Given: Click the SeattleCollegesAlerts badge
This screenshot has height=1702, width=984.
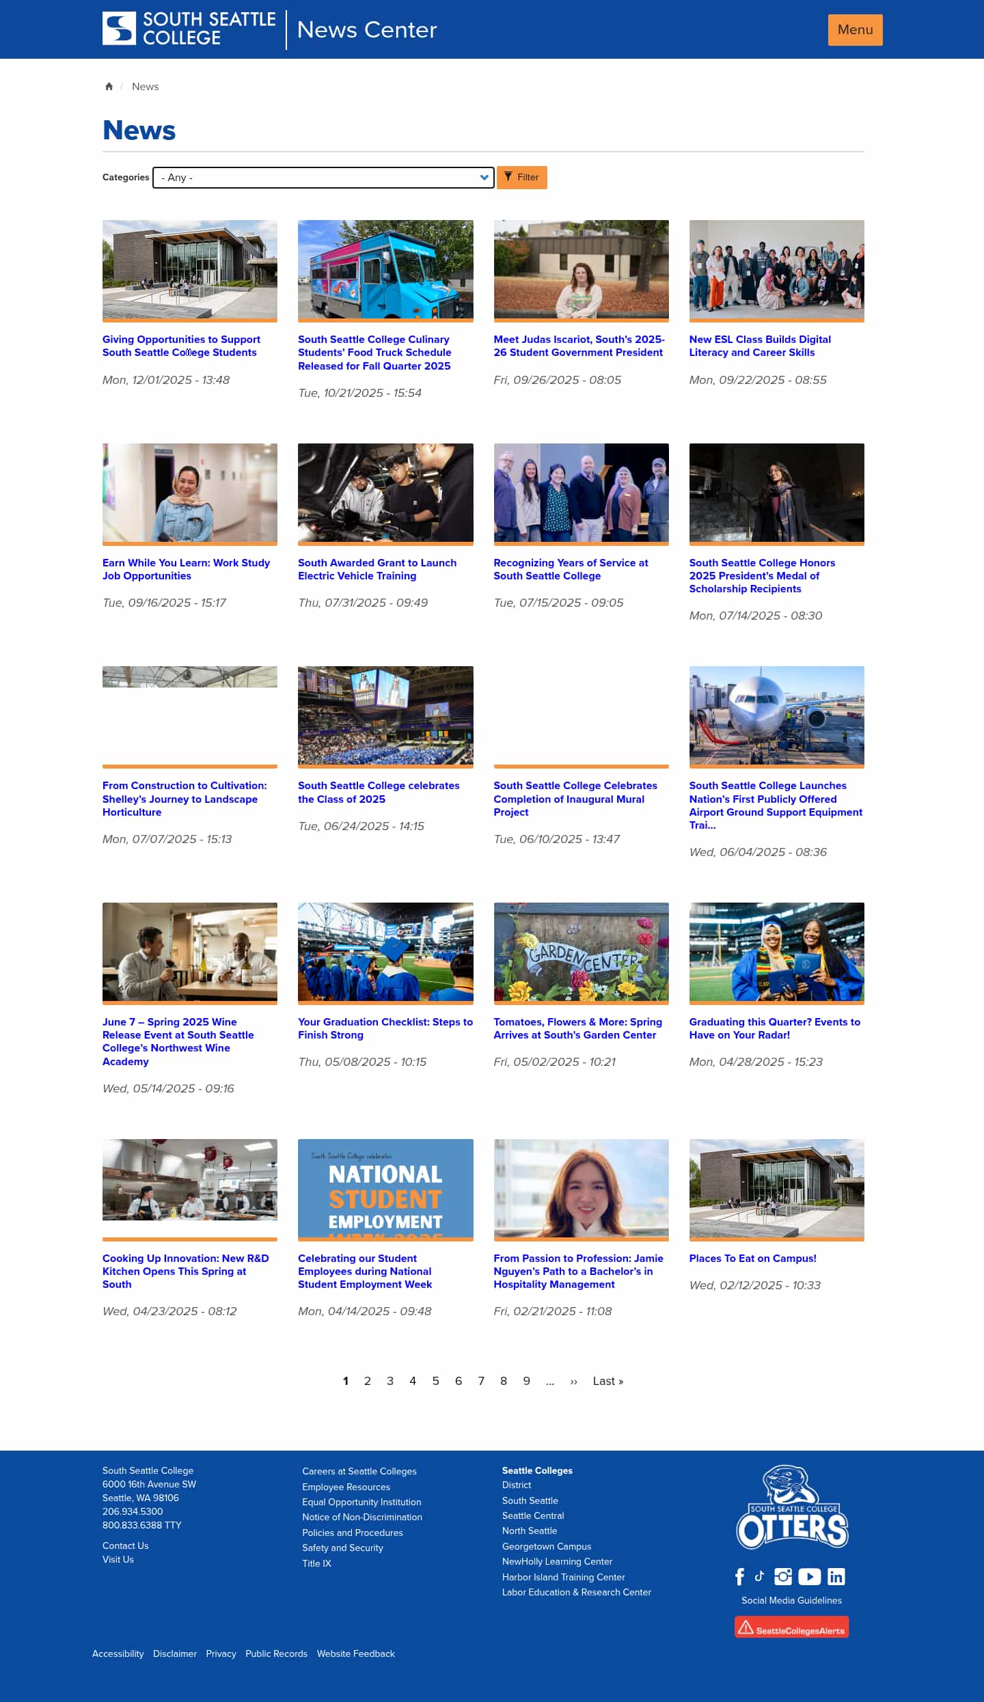Looking at the screenshot, I should (791, 1627).
